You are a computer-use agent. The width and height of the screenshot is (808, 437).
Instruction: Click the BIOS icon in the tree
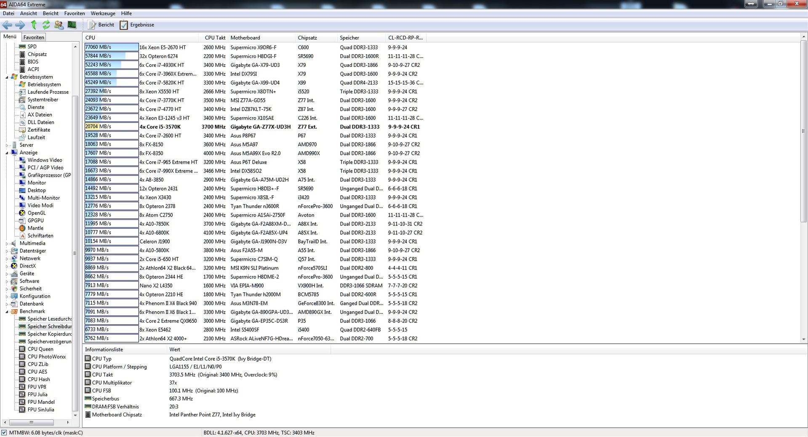(x=22, y=62)
